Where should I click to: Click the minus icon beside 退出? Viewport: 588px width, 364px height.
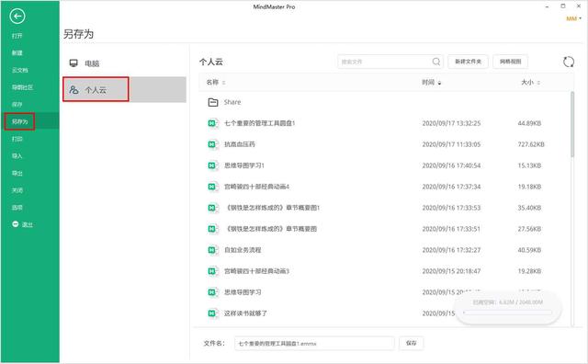(x=16, y=224)
